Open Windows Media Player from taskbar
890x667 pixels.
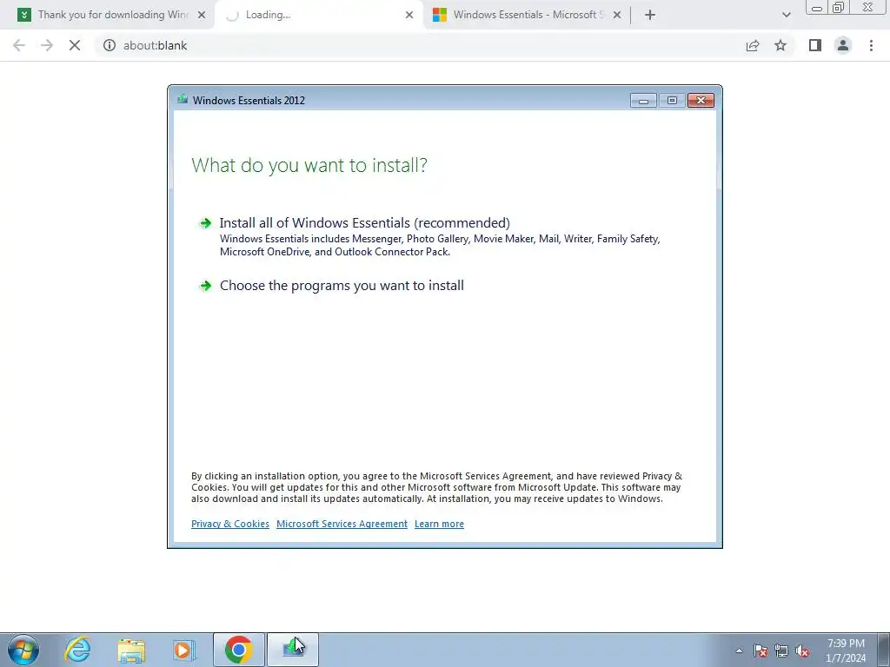(183, 650)
